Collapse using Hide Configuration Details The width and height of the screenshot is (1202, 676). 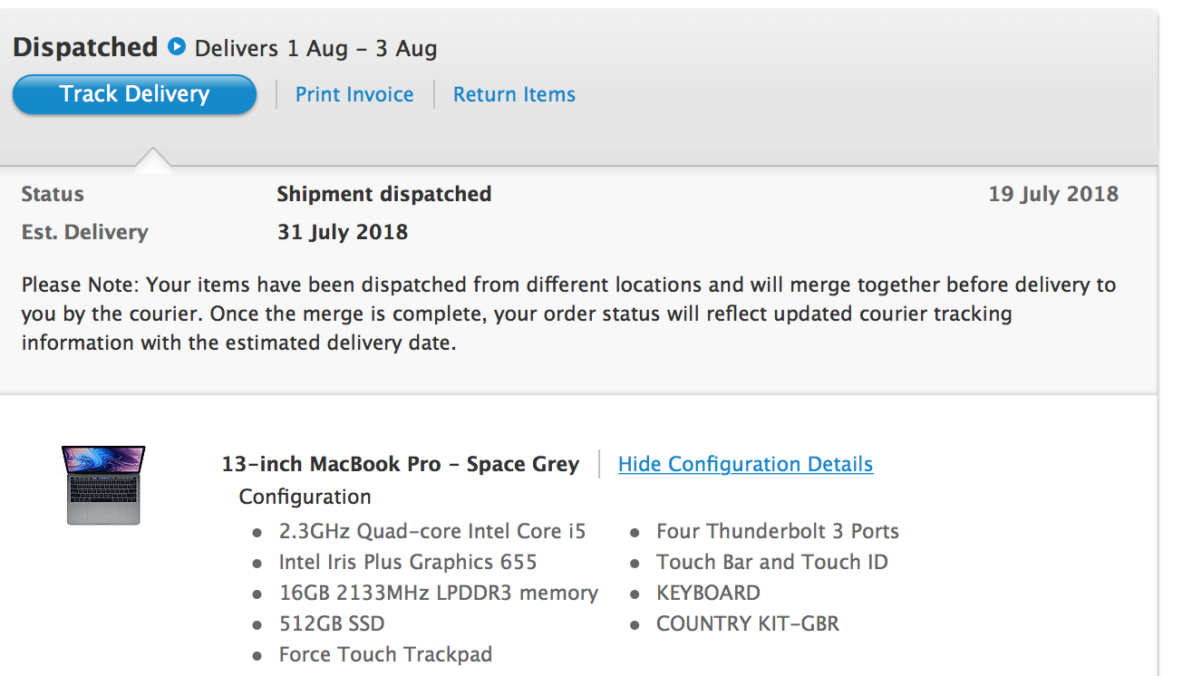tap(745, 464)
